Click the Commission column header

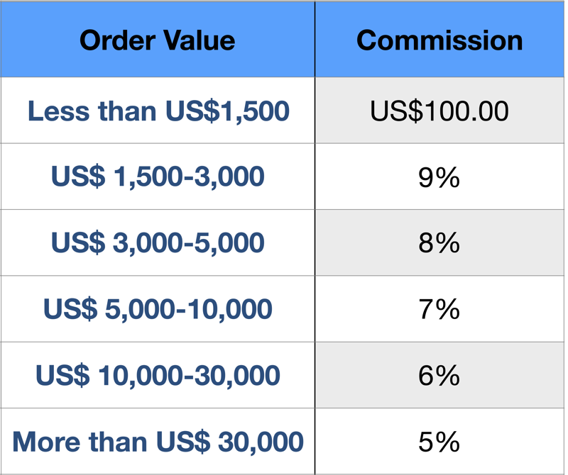[x=439, y=39]
